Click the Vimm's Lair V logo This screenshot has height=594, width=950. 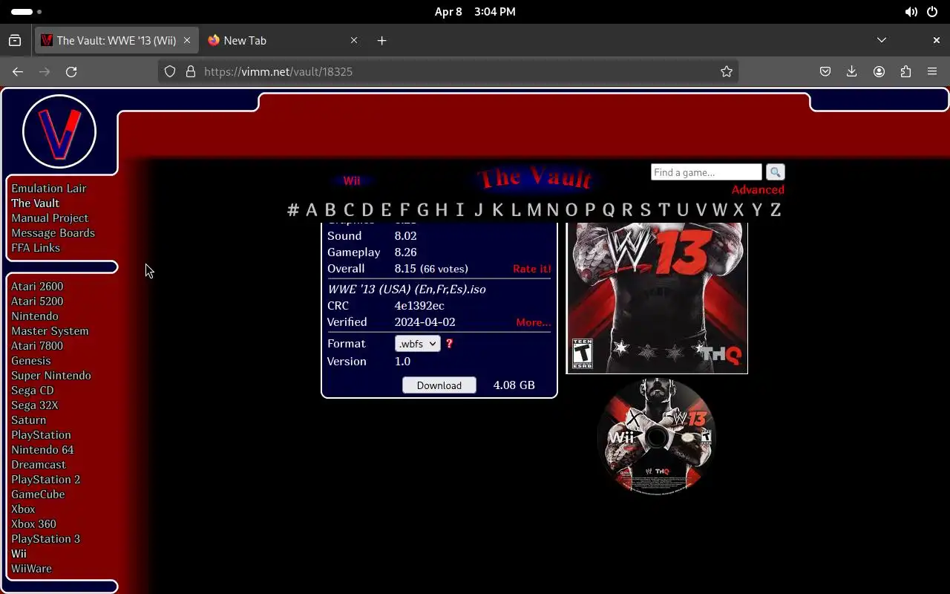(59, 132)
